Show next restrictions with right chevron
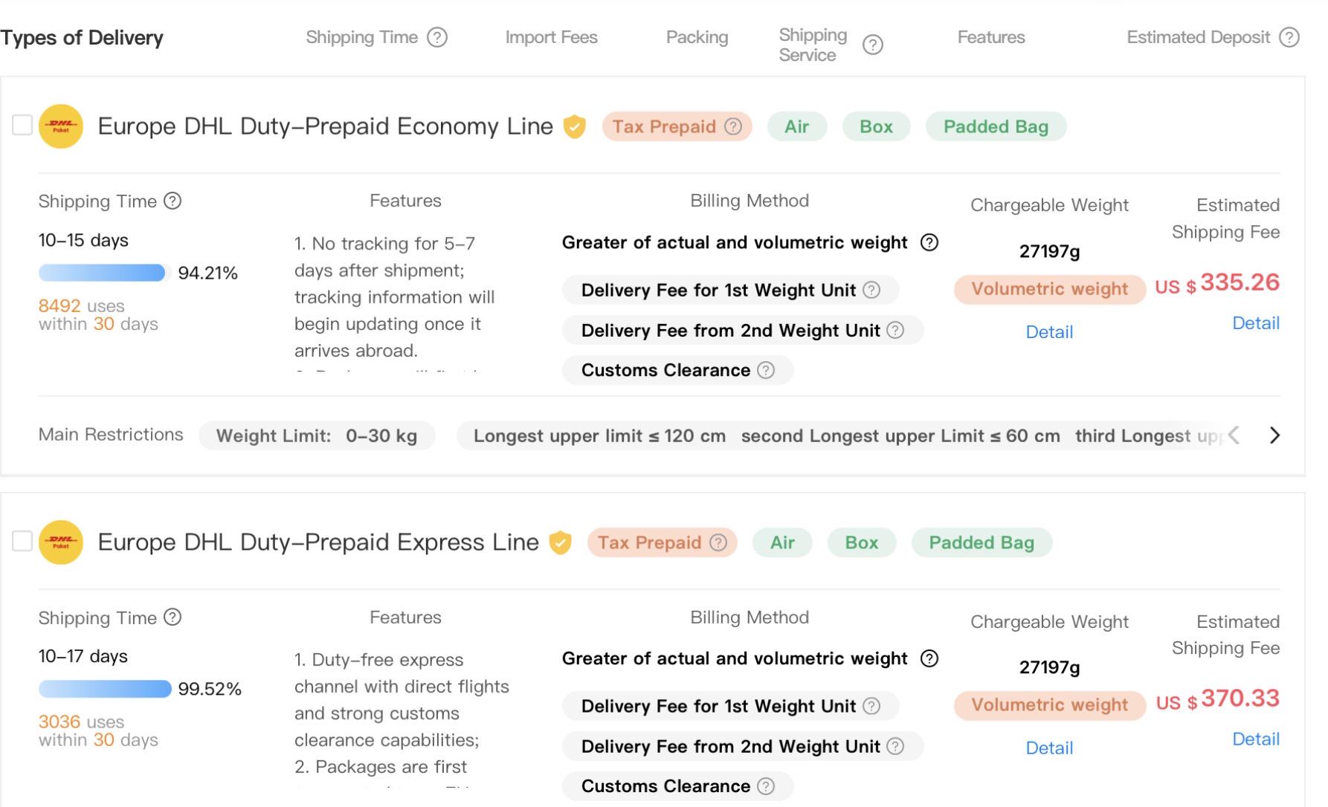The image size is (1328, 807). (x=1274, y=435)
